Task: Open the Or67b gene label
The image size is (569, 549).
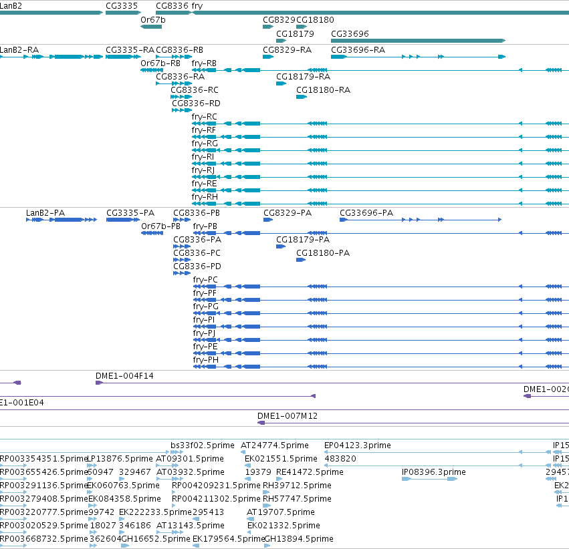Action: click(152, 19)
